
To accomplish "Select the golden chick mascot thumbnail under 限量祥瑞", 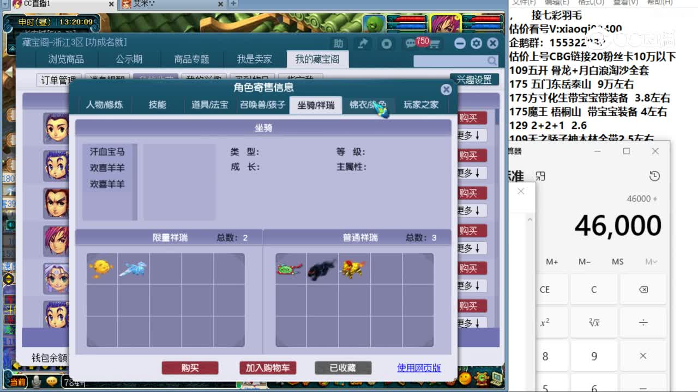I will (101, 267).
